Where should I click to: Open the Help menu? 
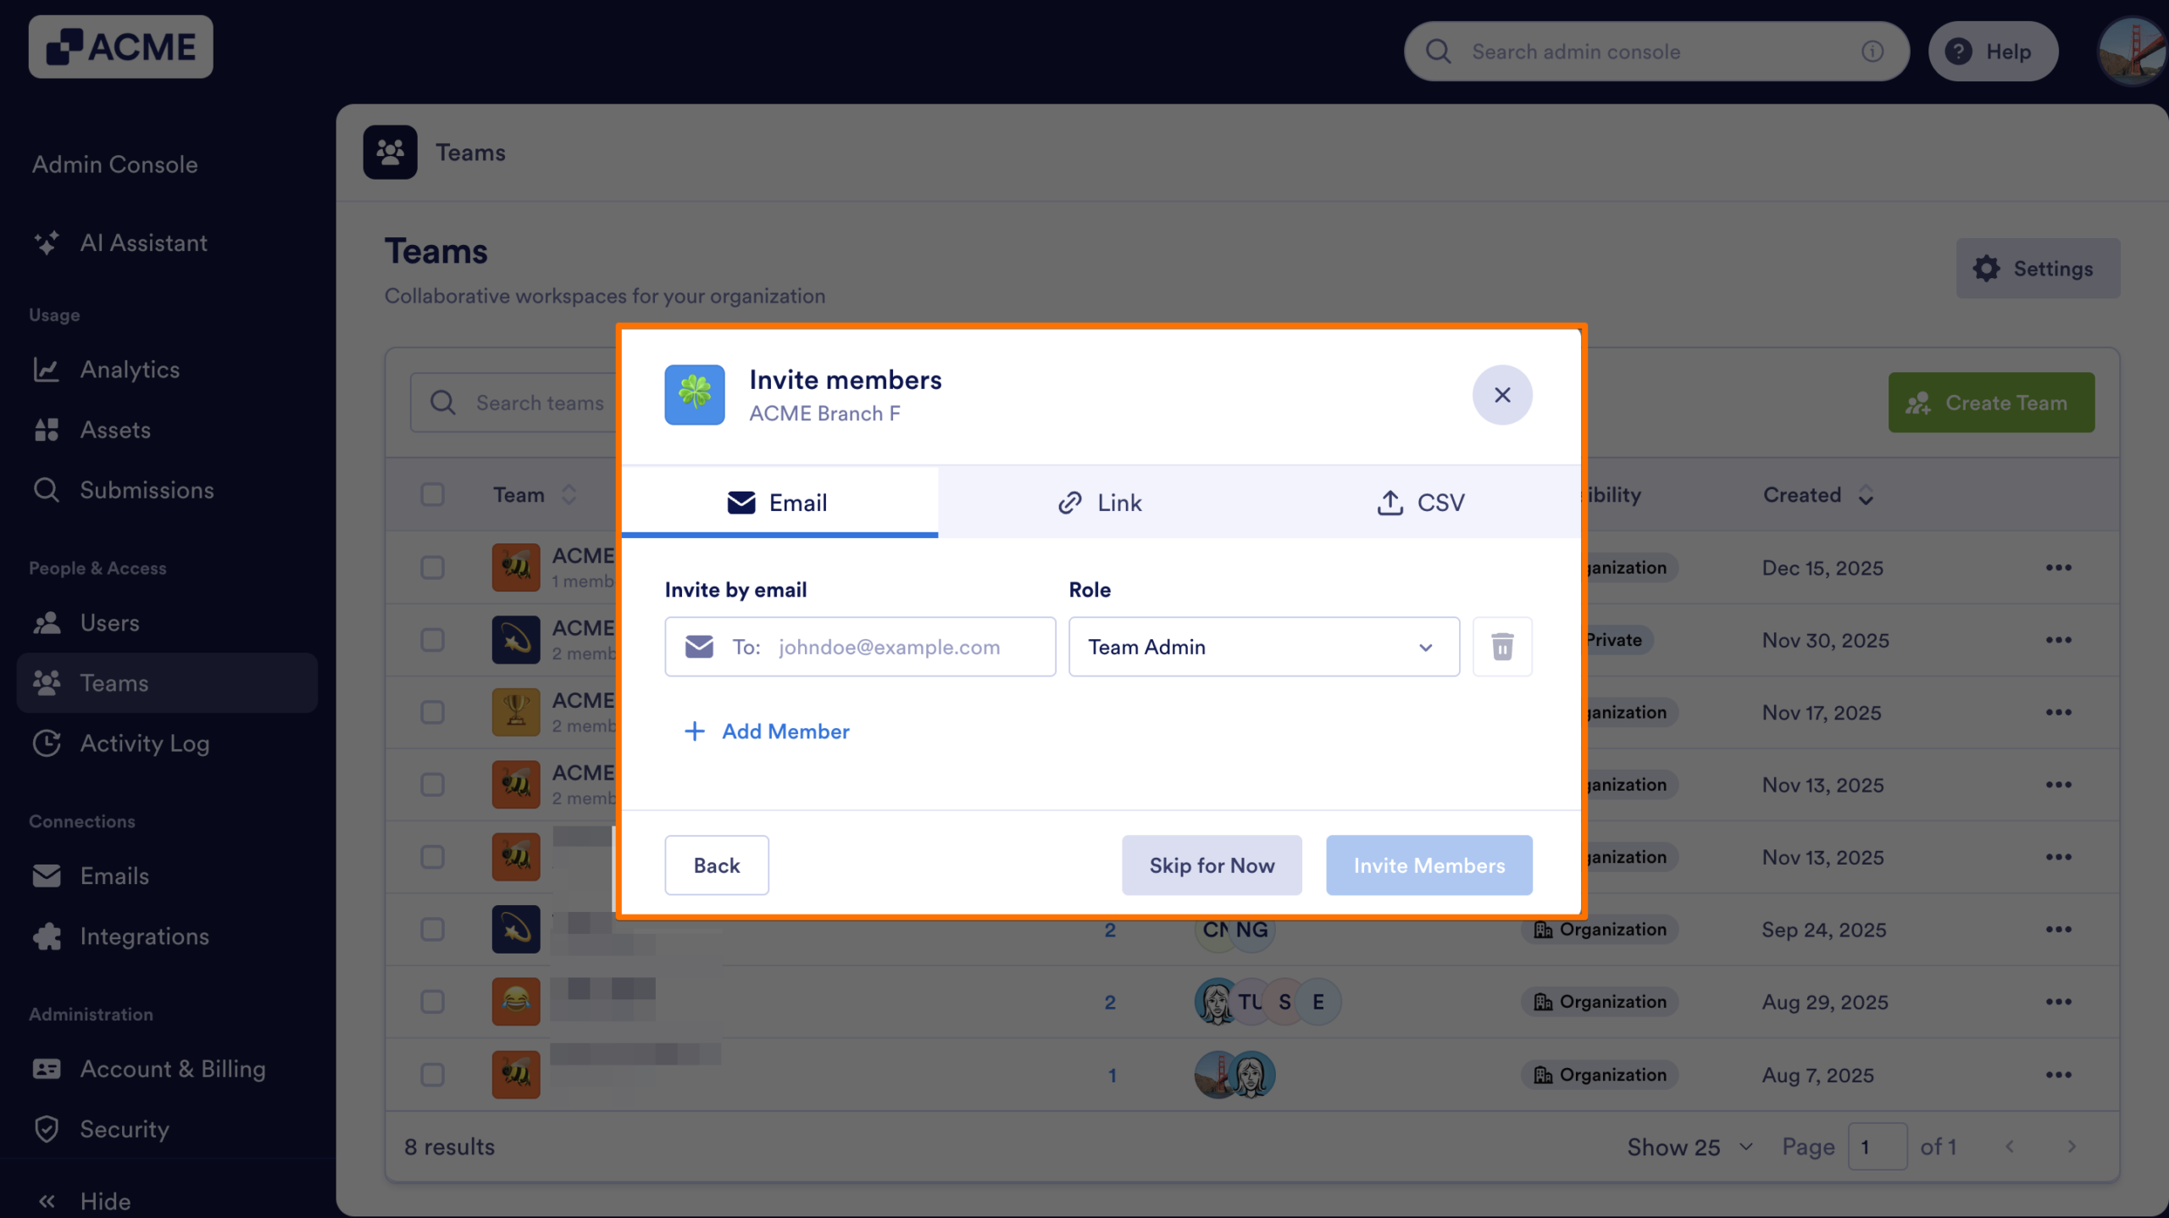click(1994, 51)
